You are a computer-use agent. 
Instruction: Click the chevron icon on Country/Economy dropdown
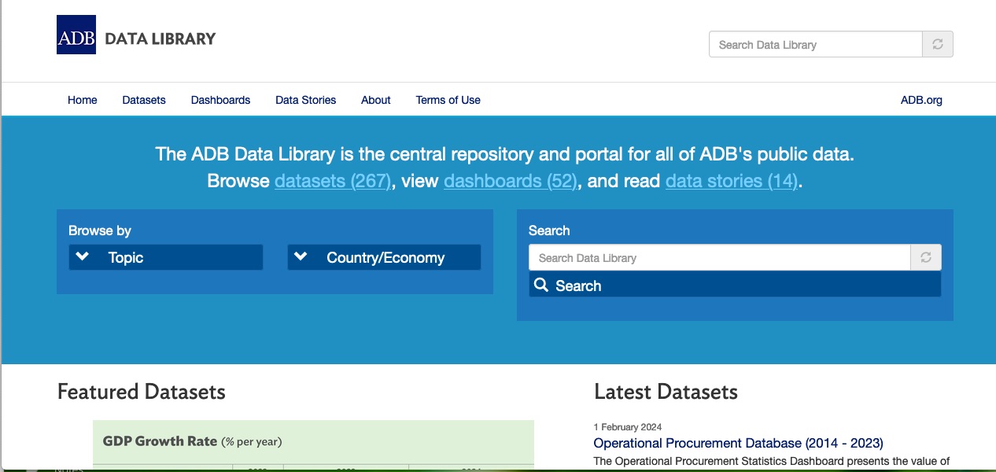pyautogui.click(x=301, y=257)
